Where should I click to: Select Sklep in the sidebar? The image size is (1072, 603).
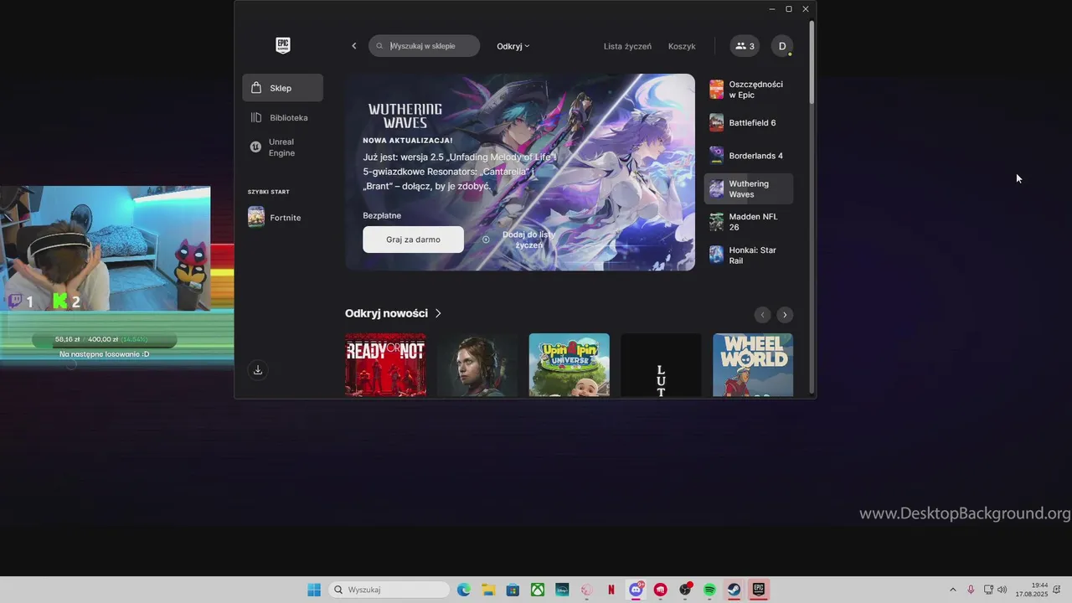[x=282, y=88]
